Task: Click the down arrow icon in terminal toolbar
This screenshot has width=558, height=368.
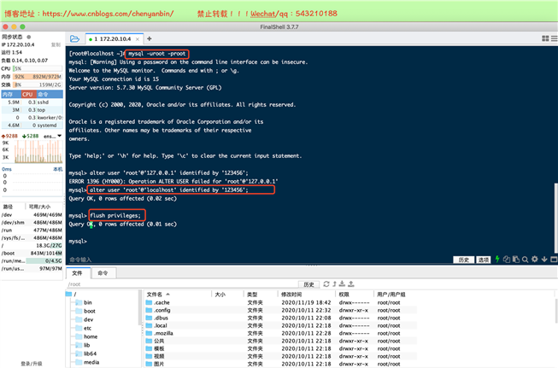Action: [544, 260]
